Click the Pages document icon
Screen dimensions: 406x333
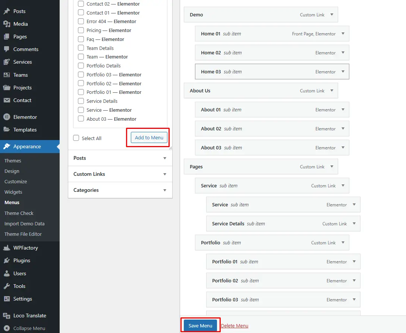(x=7, y=37)
